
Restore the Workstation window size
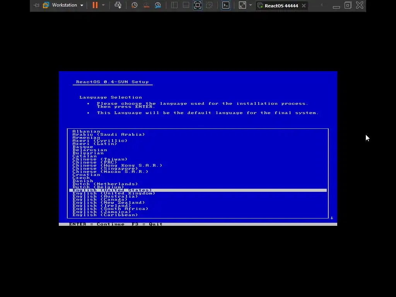(x=348, y=5)
